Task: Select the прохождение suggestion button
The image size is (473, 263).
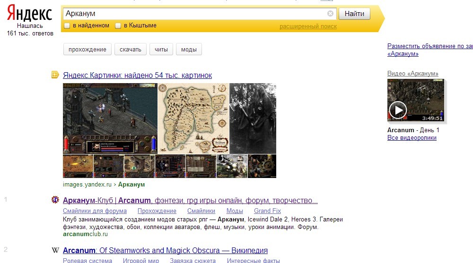Action: 87,50
